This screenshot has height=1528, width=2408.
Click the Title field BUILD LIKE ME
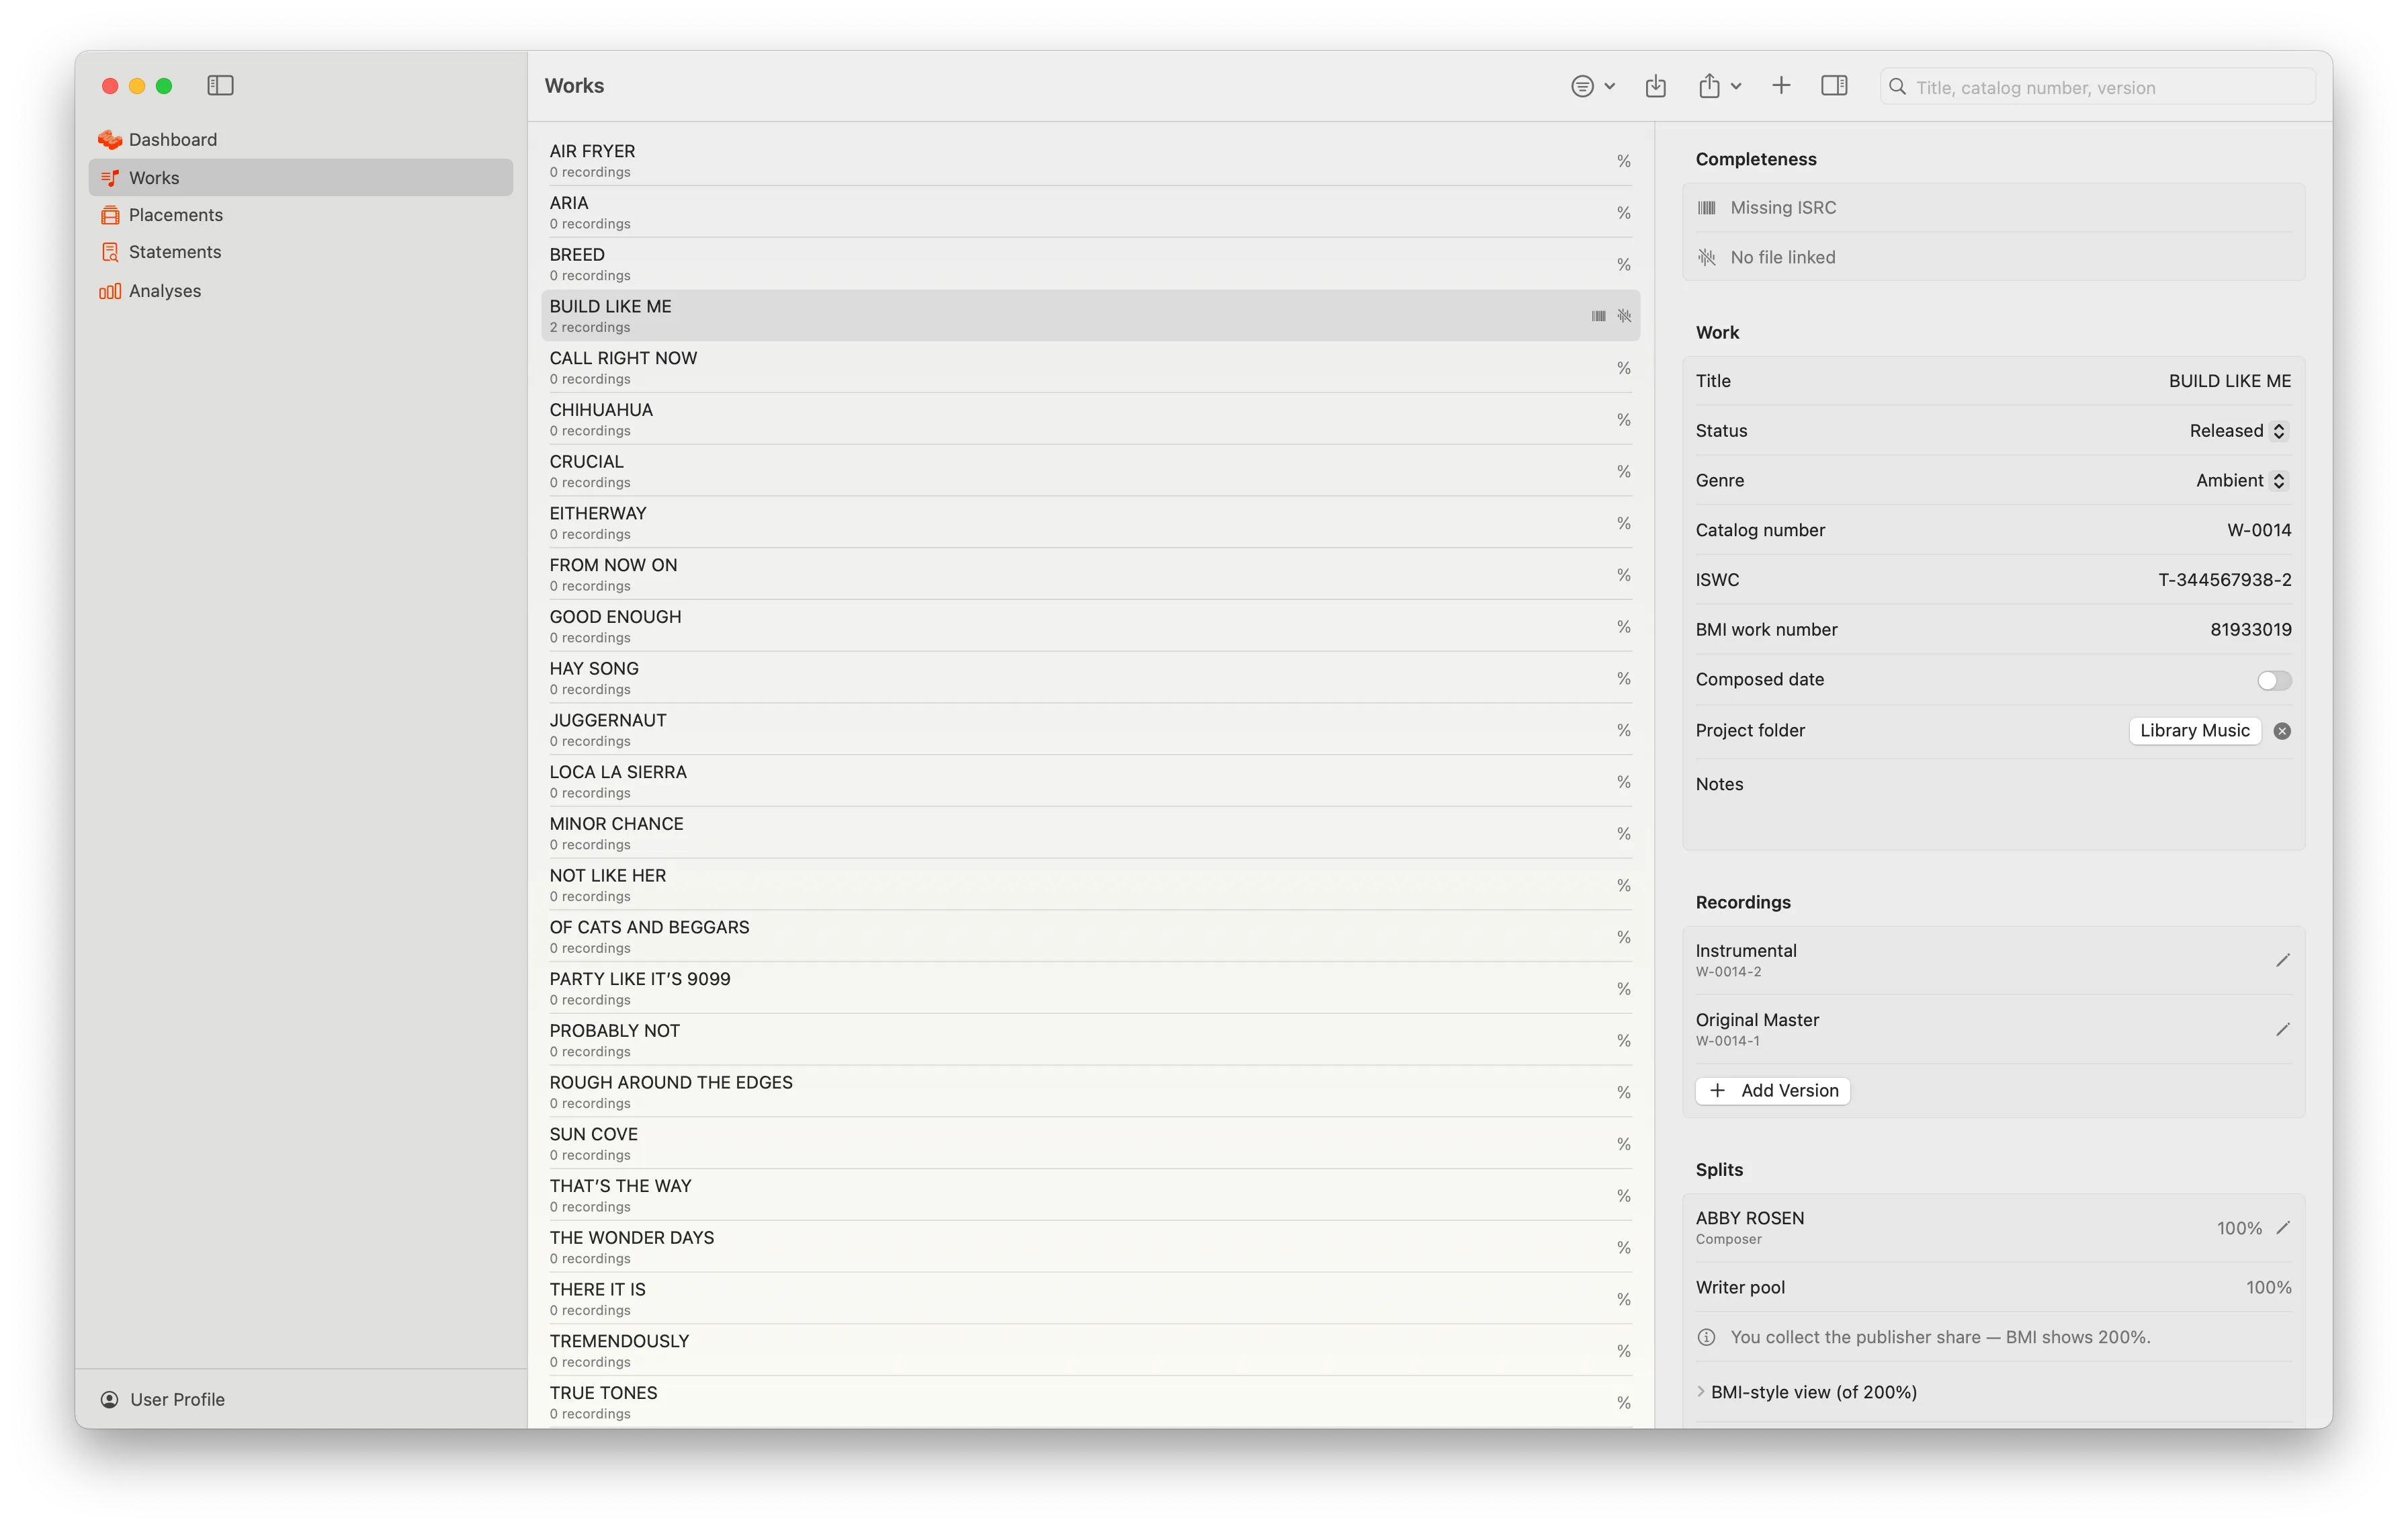click(x=2229, y=381)
